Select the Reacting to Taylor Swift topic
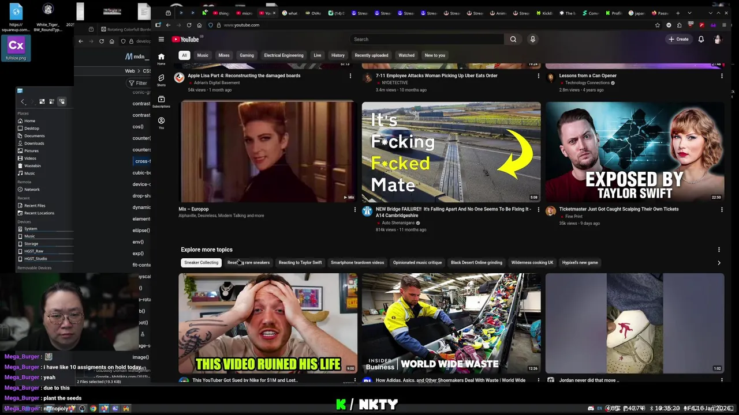Screen dimensions: 739x415 tap(300, 263)
